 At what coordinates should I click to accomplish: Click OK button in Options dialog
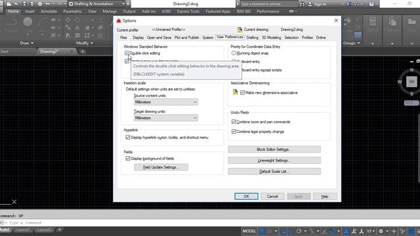tap(246, 196)
